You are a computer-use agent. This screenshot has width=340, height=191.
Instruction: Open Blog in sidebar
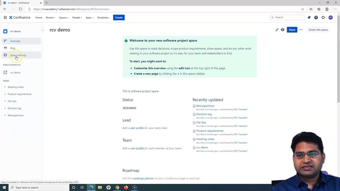(21, 48)
